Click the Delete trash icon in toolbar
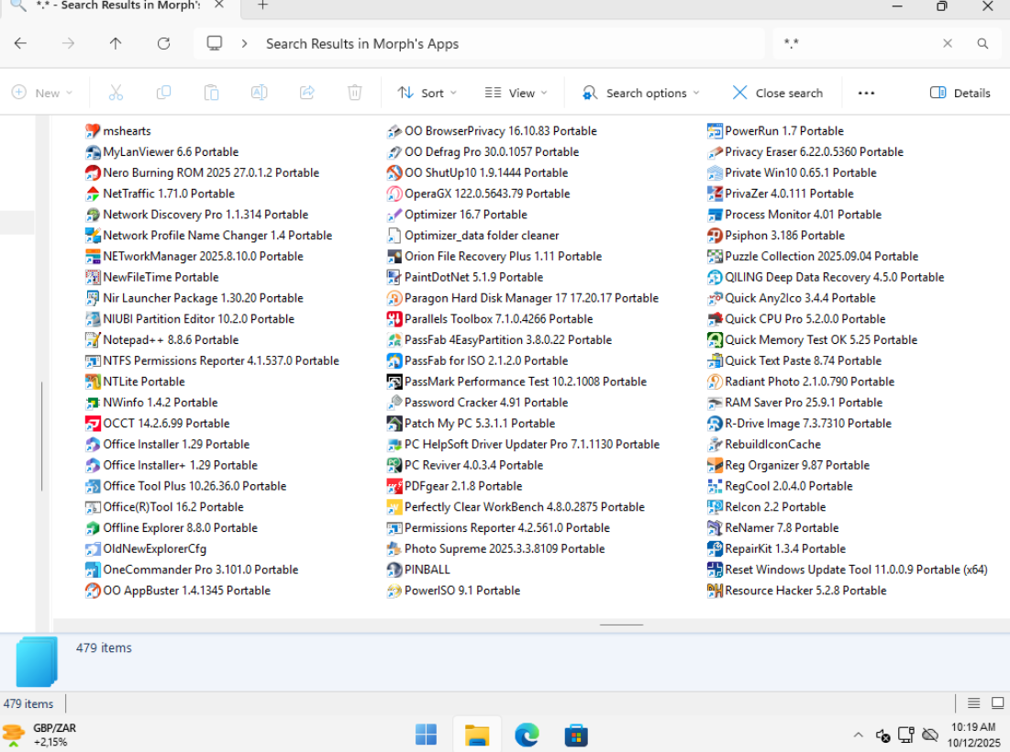 coord(355,93)
